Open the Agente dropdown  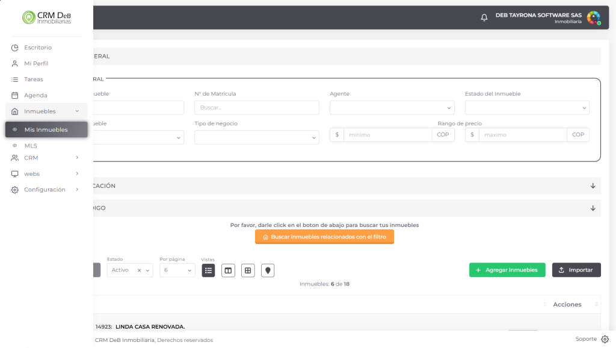coord(392,108)
